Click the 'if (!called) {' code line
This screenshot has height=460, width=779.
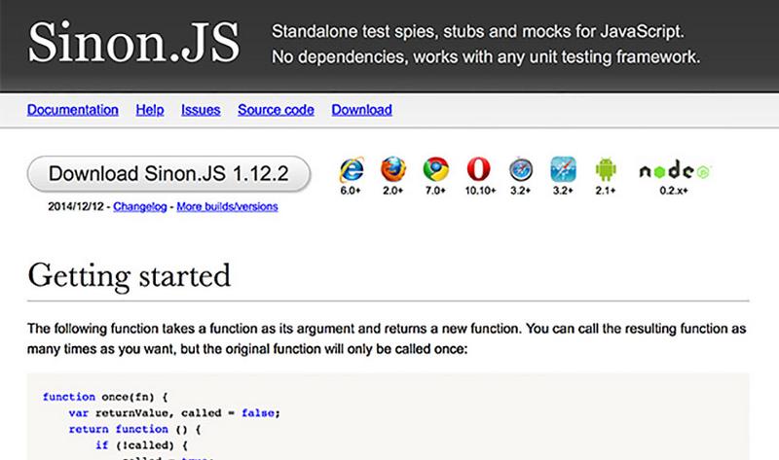[141, 445]
